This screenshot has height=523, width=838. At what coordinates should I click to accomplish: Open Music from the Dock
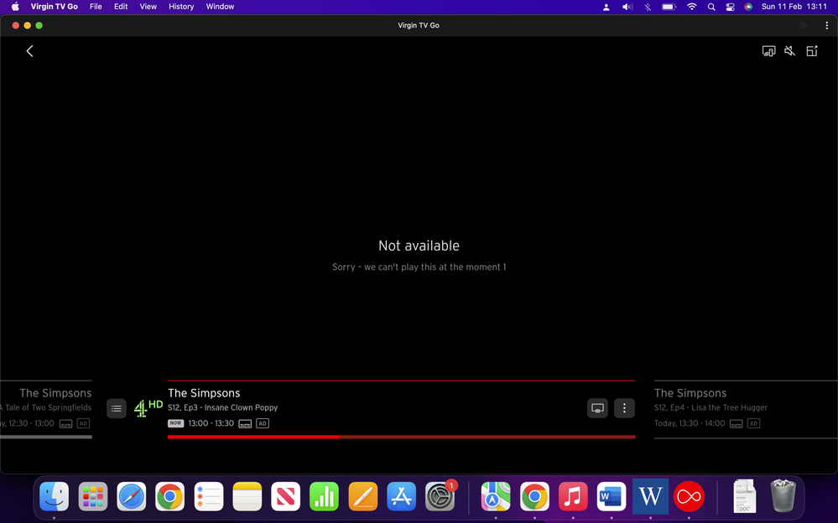click(573, 496)
